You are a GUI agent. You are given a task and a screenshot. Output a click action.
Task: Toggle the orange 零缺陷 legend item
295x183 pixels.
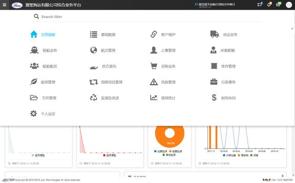click(x=243, y=155)
